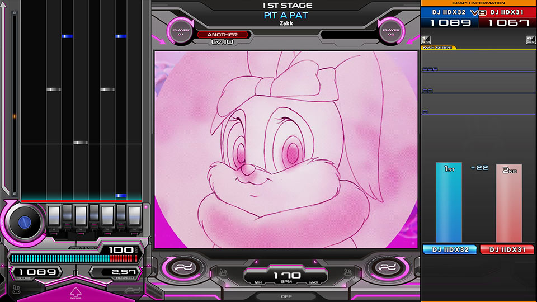Click the A rank line label
The width and height of the screenshot is (537, 302).
(425, 112)
